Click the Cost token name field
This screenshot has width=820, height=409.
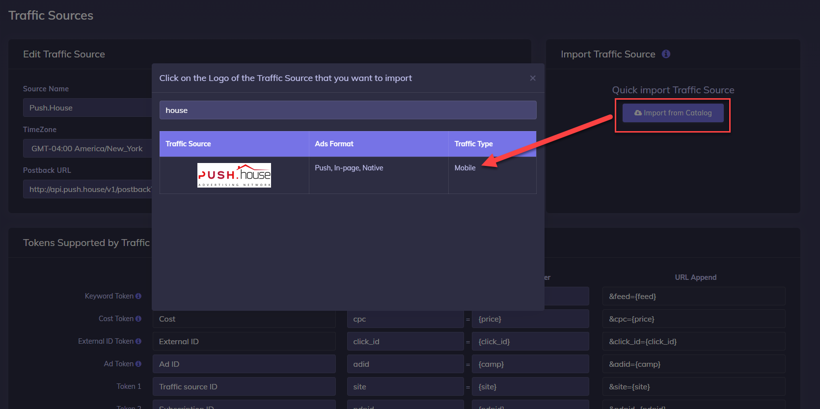coord(244,319)
